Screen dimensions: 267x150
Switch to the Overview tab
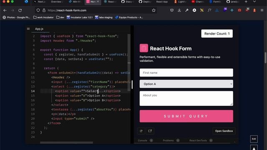coord(57,2)
